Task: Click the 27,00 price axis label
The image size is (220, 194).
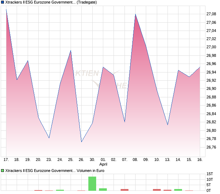Action: pos(211,47)
